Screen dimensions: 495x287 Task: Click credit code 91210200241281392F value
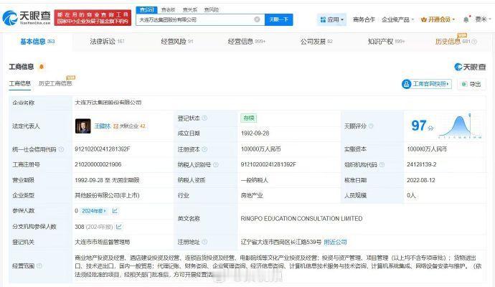[x=103, y=149]
